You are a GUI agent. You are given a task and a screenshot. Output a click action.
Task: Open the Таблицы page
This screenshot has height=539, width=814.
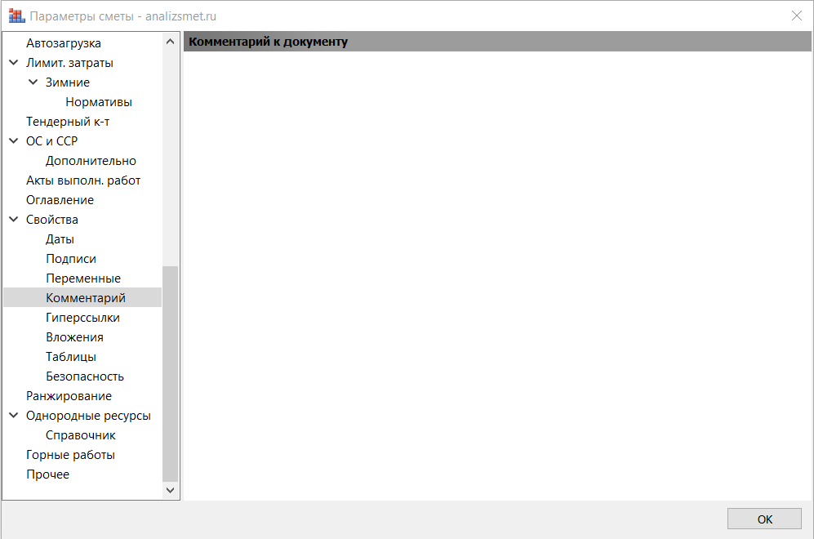[70, 357]
